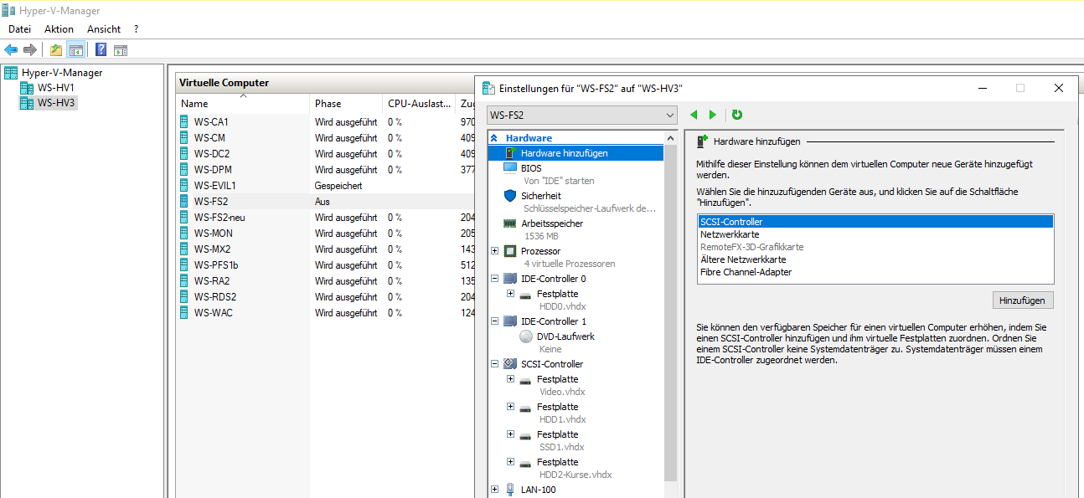Click the hardware tree vertical scrollbar
This screenshot has height=498, width=1084.
click(670, 314)
